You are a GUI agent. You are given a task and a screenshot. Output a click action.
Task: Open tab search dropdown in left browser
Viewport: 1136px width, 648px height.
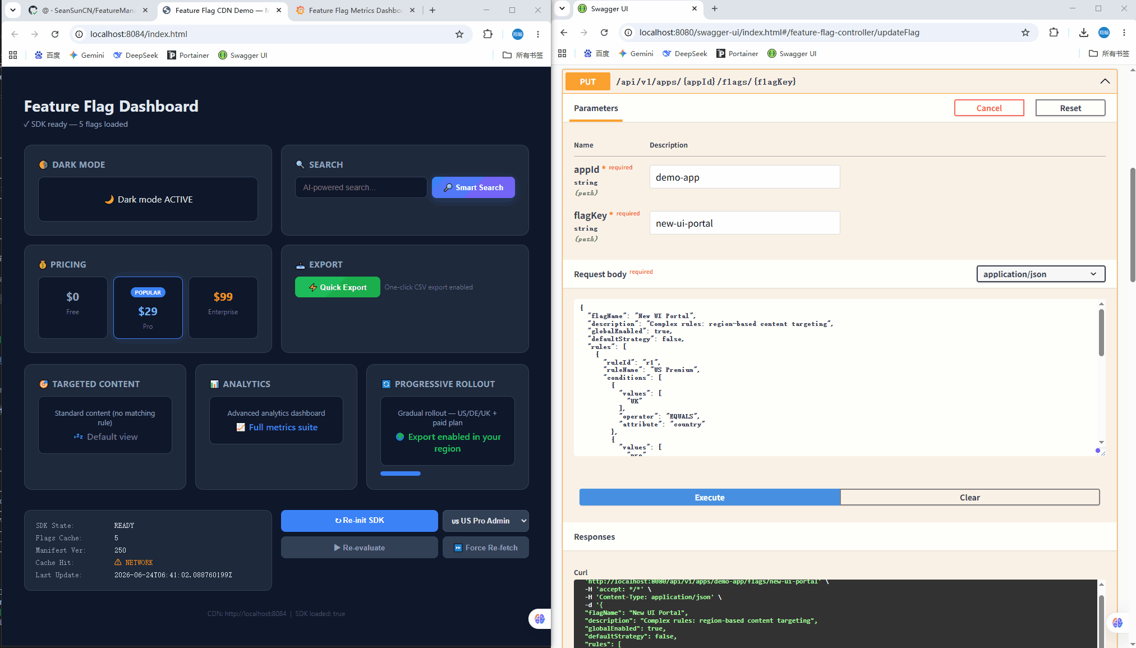coord(12,10)
